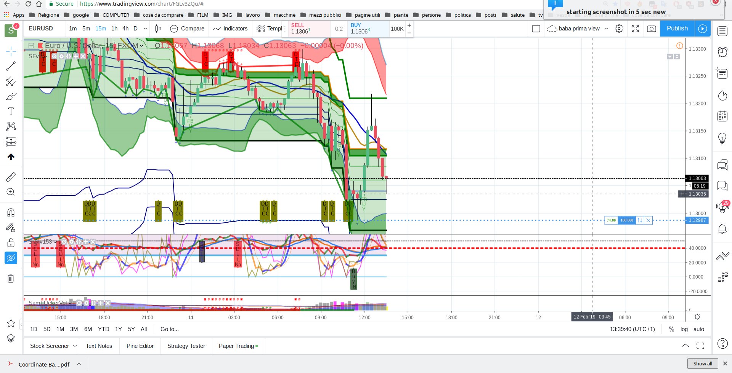The width and height of the screenshot is (732, 373).
Task: Open the Text Notes tab
Action: point(99,346)
